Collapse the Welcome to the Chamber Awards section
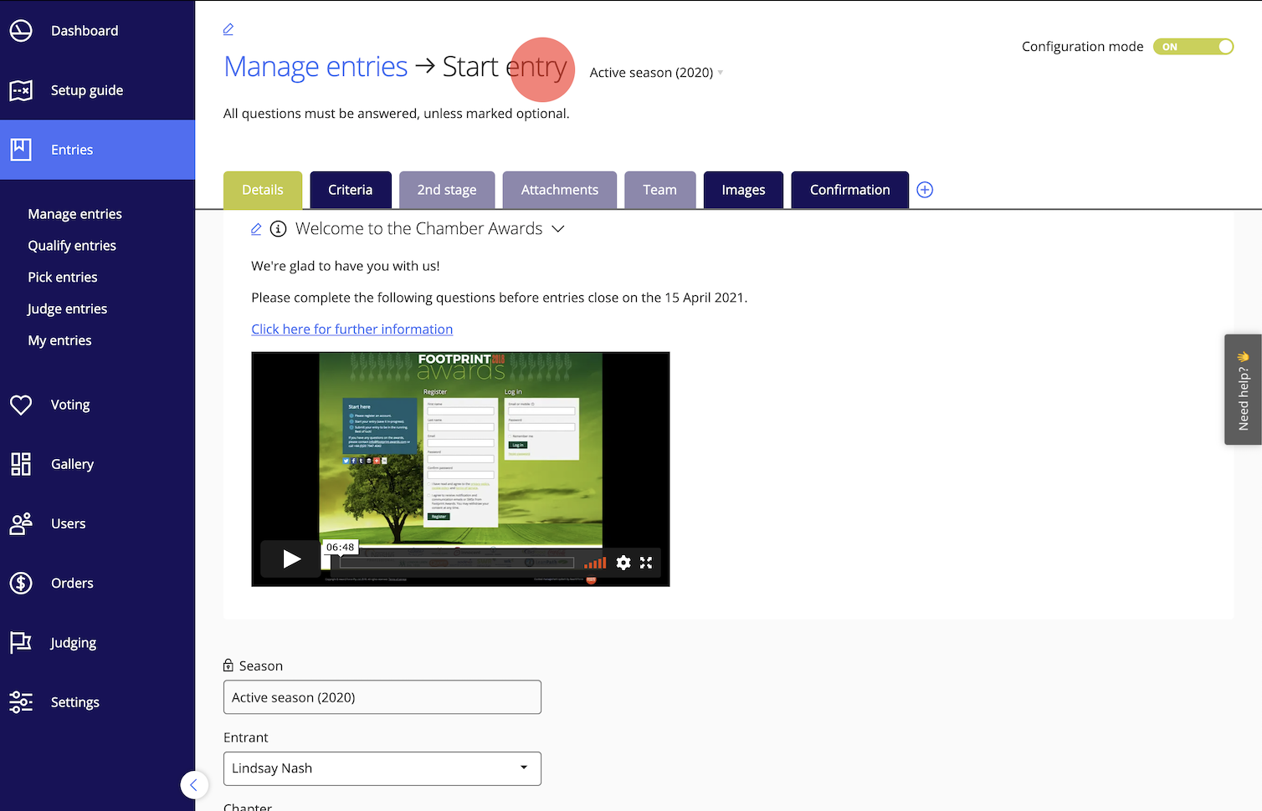The height and width of the screenshot is (811, 1262). [558, 229]
